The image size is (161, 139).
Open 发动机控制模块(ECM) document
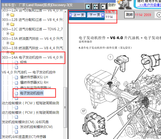point(36,127)
